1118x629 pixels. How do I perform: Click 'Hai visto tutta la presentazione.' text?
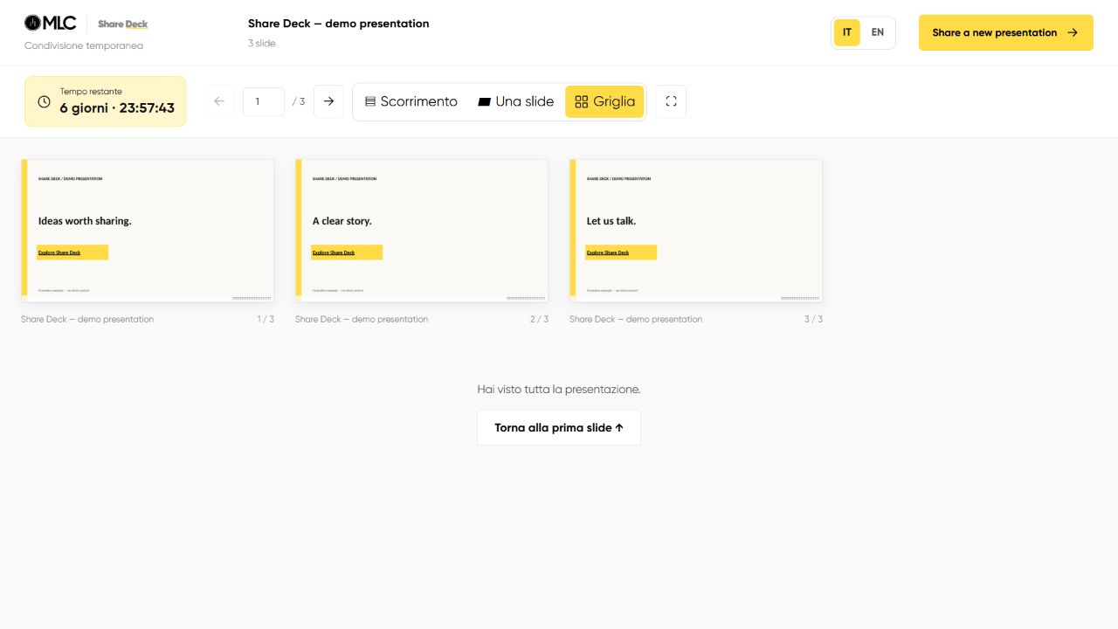559,390
